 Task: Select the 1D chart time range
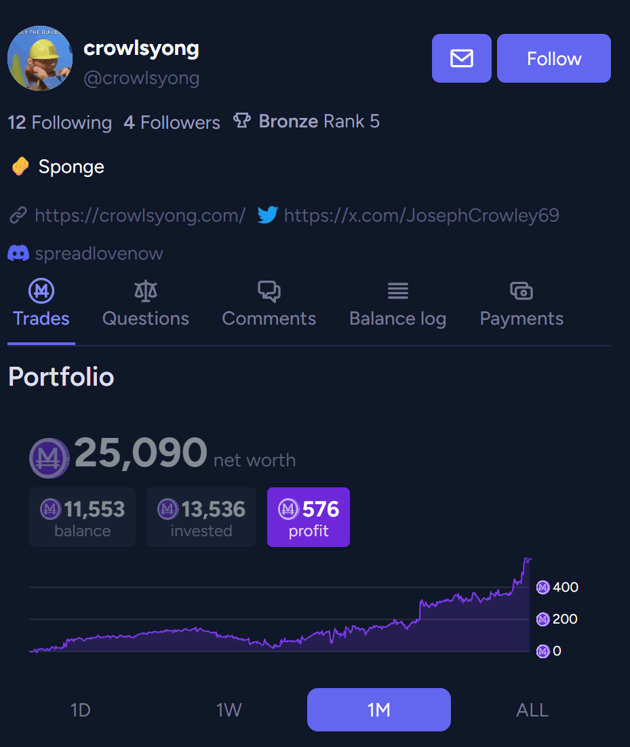[81, 710]
